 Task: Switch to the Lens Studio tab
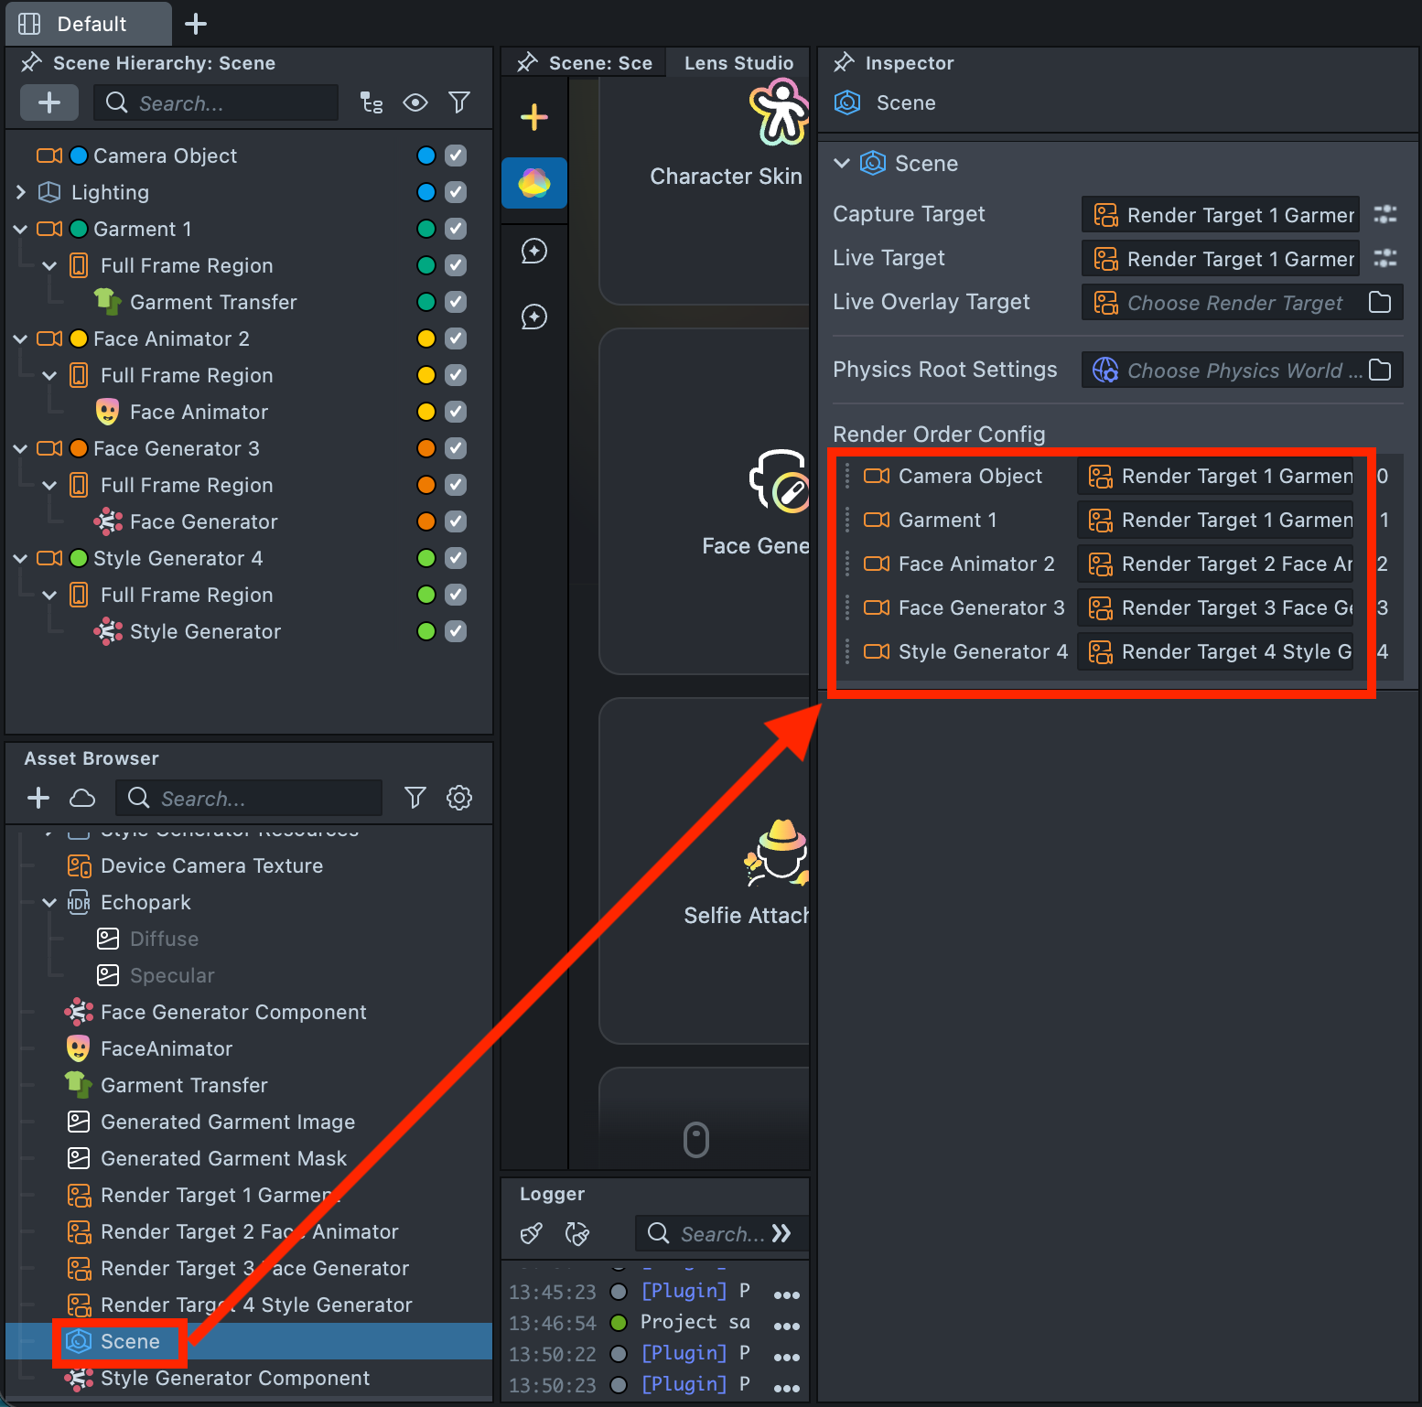pyautogui.click(x=738, y=63)
